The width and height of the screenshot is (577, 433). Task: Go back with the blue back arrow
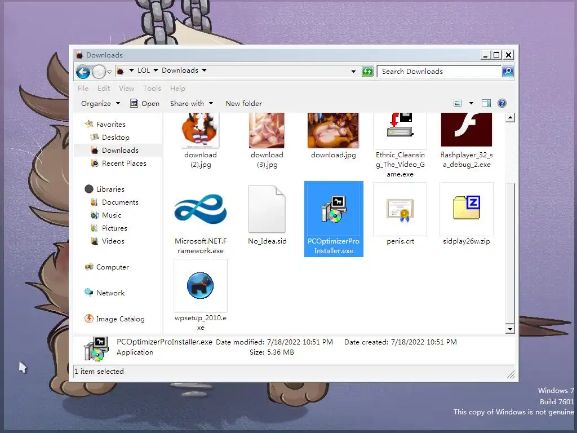tap(83, 72)
